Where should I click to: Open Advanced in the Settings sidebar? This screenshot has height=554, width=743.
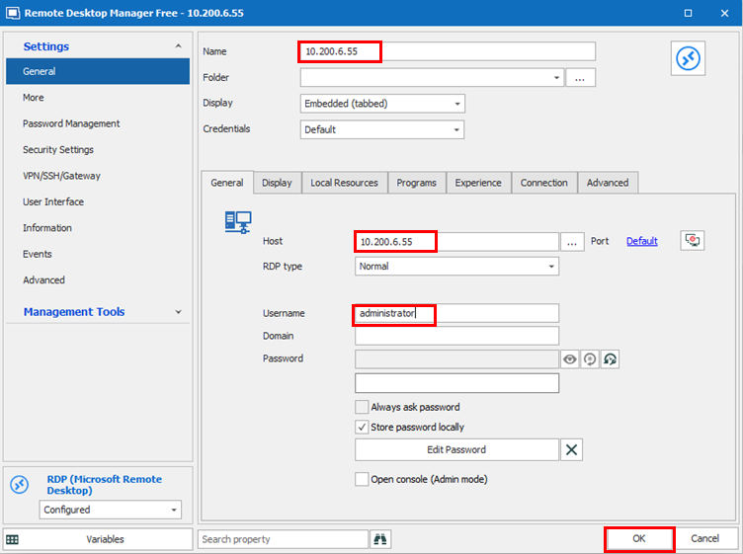[98, 279]
